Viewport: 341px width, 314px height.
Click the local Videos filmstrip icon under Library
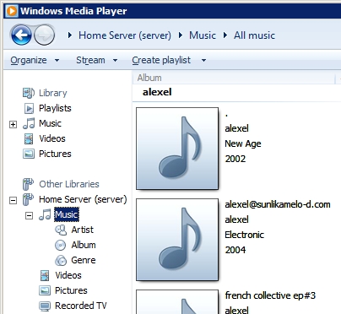click(29, 138)
